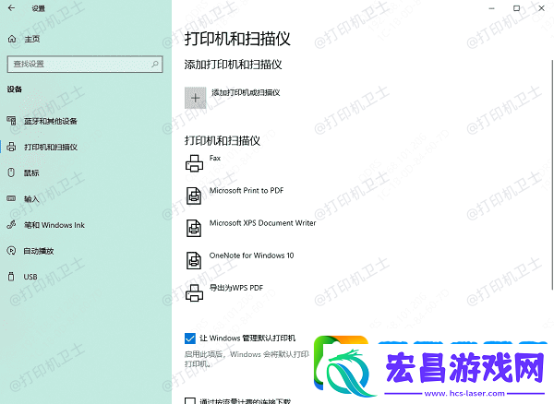
Task: Open the 鼠标 settings page
Action: [31, 172]
